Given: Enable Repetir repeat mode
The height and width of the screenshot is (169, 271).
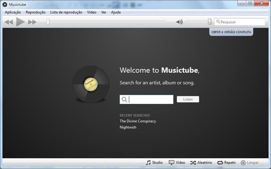Looking at the screenshot, I should 226,163.
